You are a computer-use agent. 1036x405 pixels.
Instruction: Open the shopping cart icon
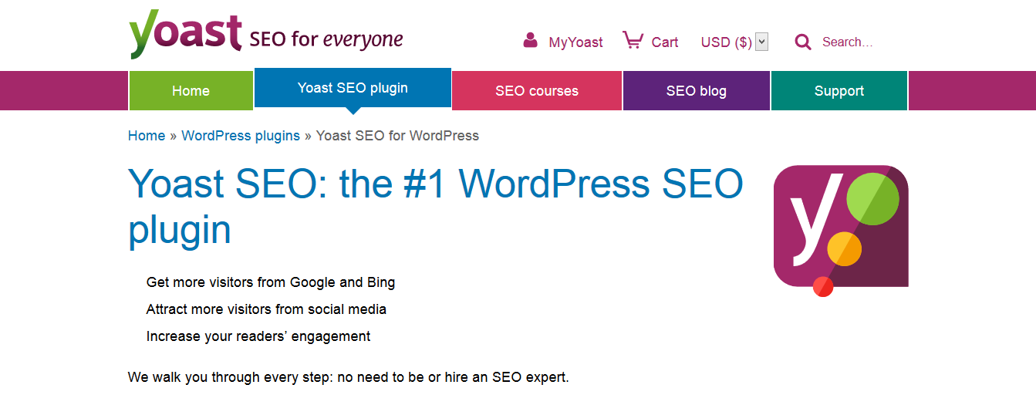pos(633,40)
